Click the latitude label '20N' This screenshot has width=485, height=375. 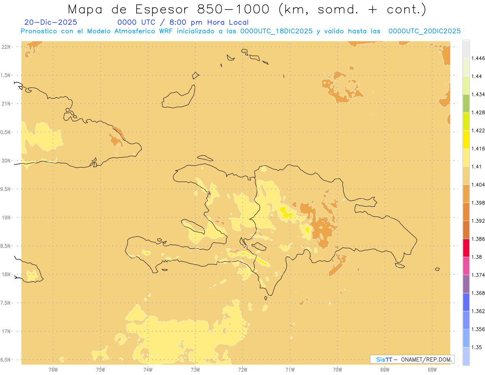[6, 161]
